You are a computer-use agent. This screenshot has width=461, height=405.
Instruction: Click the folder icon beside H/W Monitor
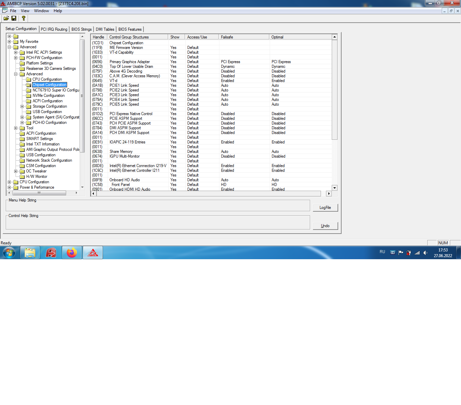click(x=22, y=177)
